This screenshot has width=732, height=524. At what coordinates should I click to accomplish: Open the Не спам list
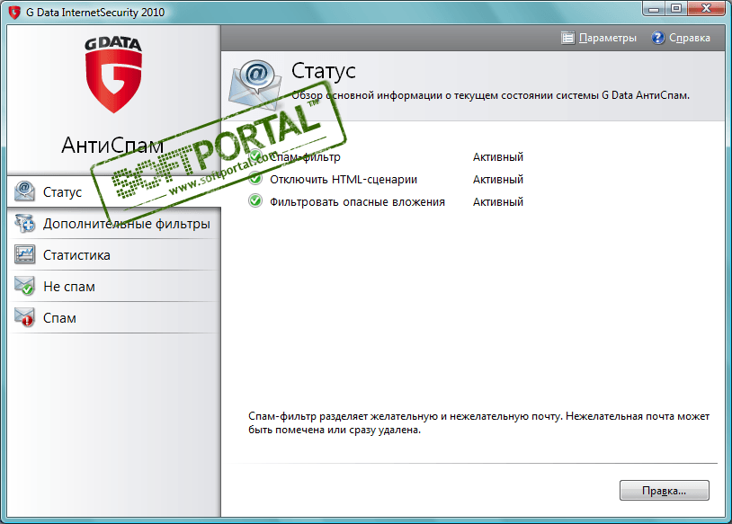(x=114, y=287)
